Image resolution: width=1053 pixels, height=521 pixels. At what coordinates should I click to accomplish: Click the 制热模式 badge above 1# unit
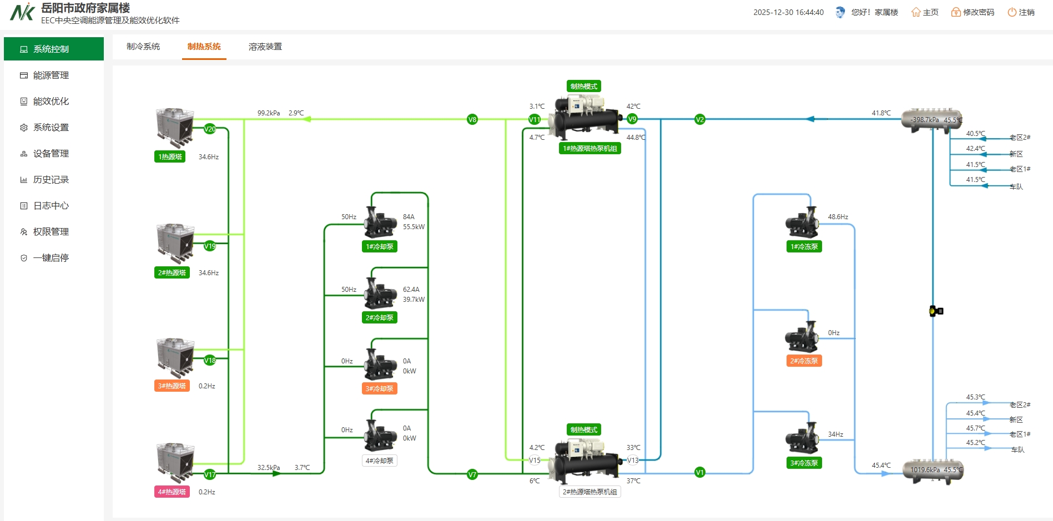584,86
